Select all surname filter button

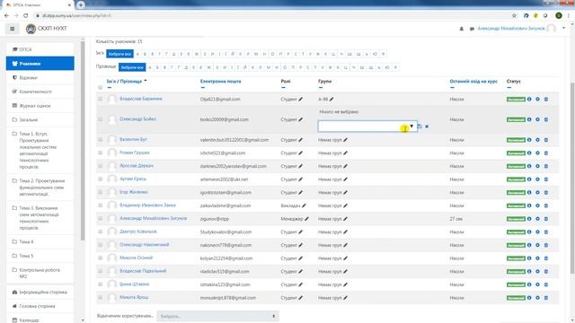pyautogui.click(x=132, y=67)
